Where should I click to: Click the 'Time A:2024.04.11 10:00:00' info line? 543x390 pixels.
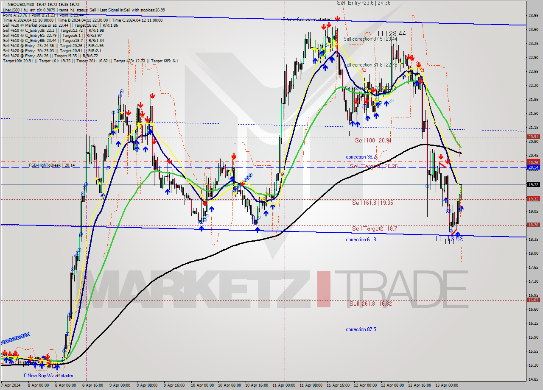[x=83, y=20]
